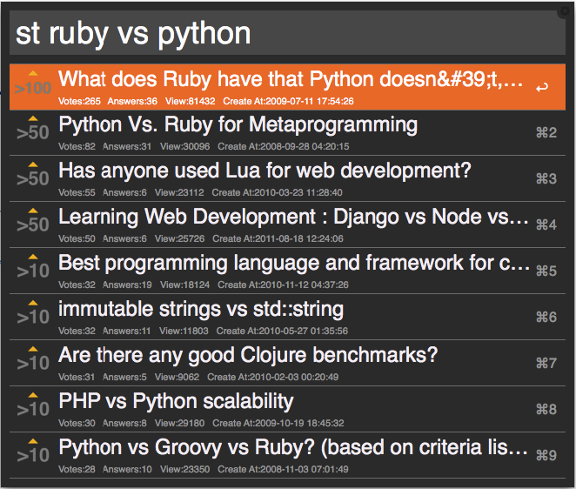Open result 'Best programming language and framework'
Image resolution: width=576 pixels, height=489 pixels.
click(x=287, y=271)
